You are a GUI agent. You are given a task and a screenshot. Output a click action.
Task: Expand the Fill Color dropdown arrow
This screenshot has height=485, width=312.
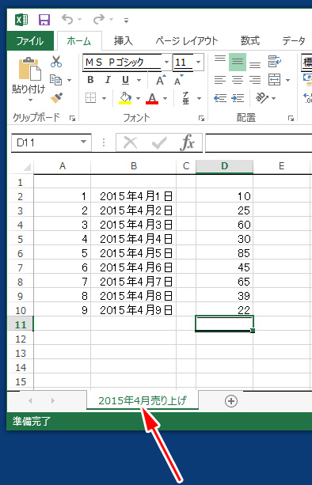[138, 98]
